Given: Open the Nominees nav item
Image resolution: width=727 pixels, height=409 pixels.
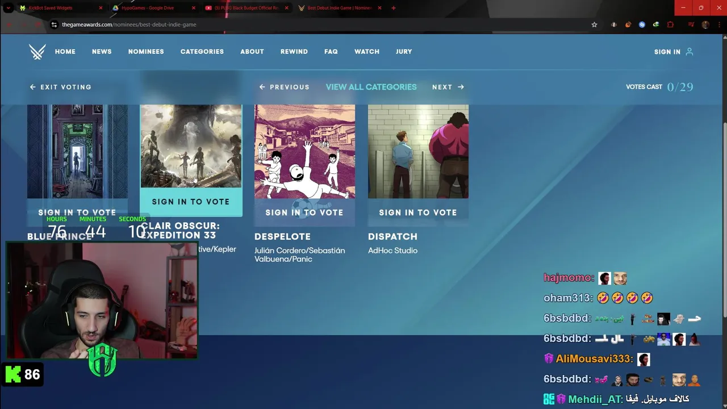Looking at the screenshot, I should point(146,52).
